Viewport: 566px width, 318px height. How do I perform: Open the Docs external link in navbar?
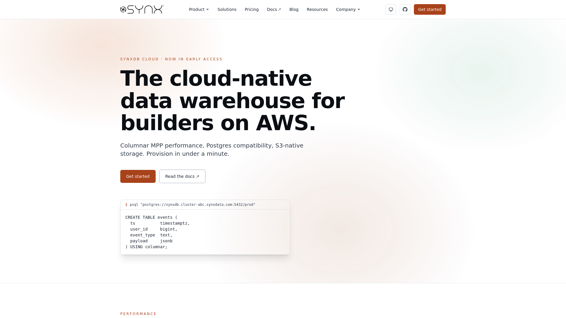274,9
